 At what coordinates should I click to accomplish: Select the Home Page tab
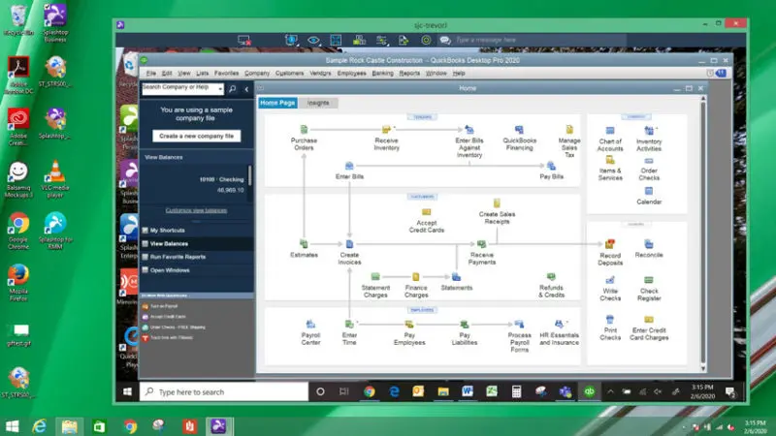point(277,103)
